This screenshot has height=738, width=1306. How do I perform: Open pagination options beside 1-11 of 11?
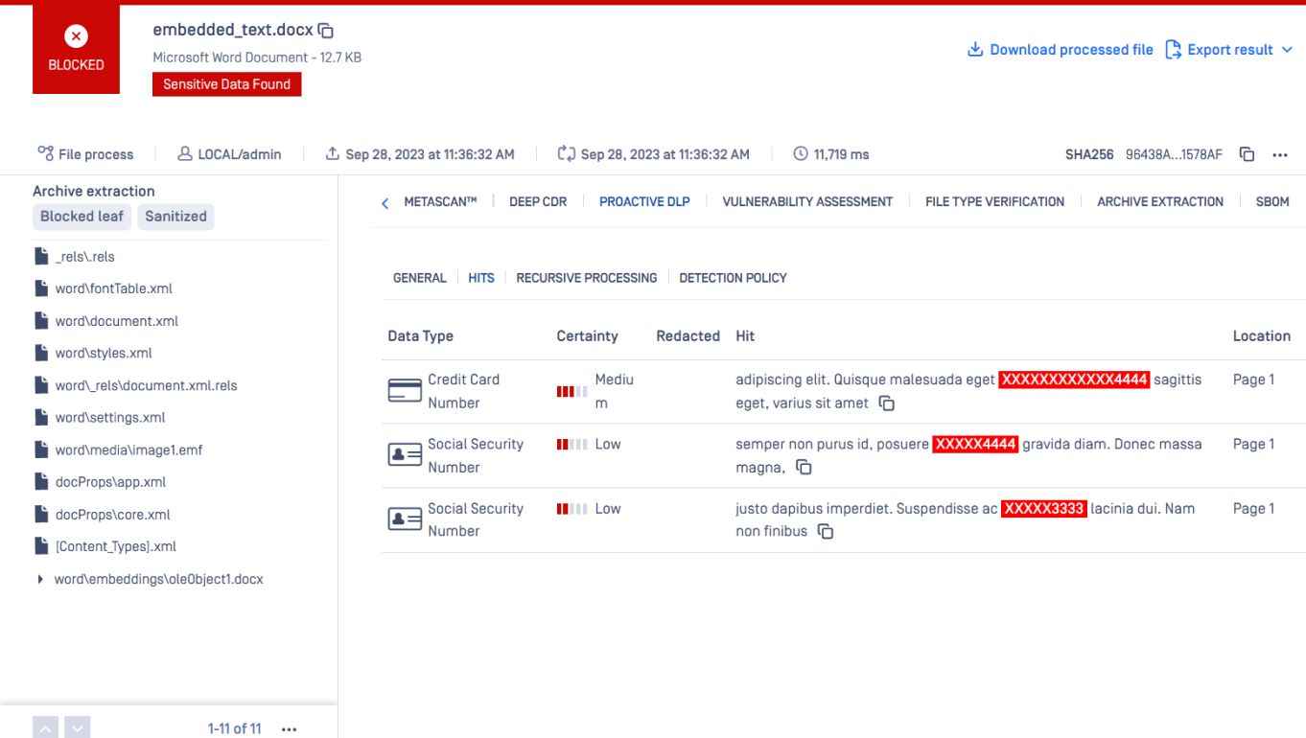289,729
